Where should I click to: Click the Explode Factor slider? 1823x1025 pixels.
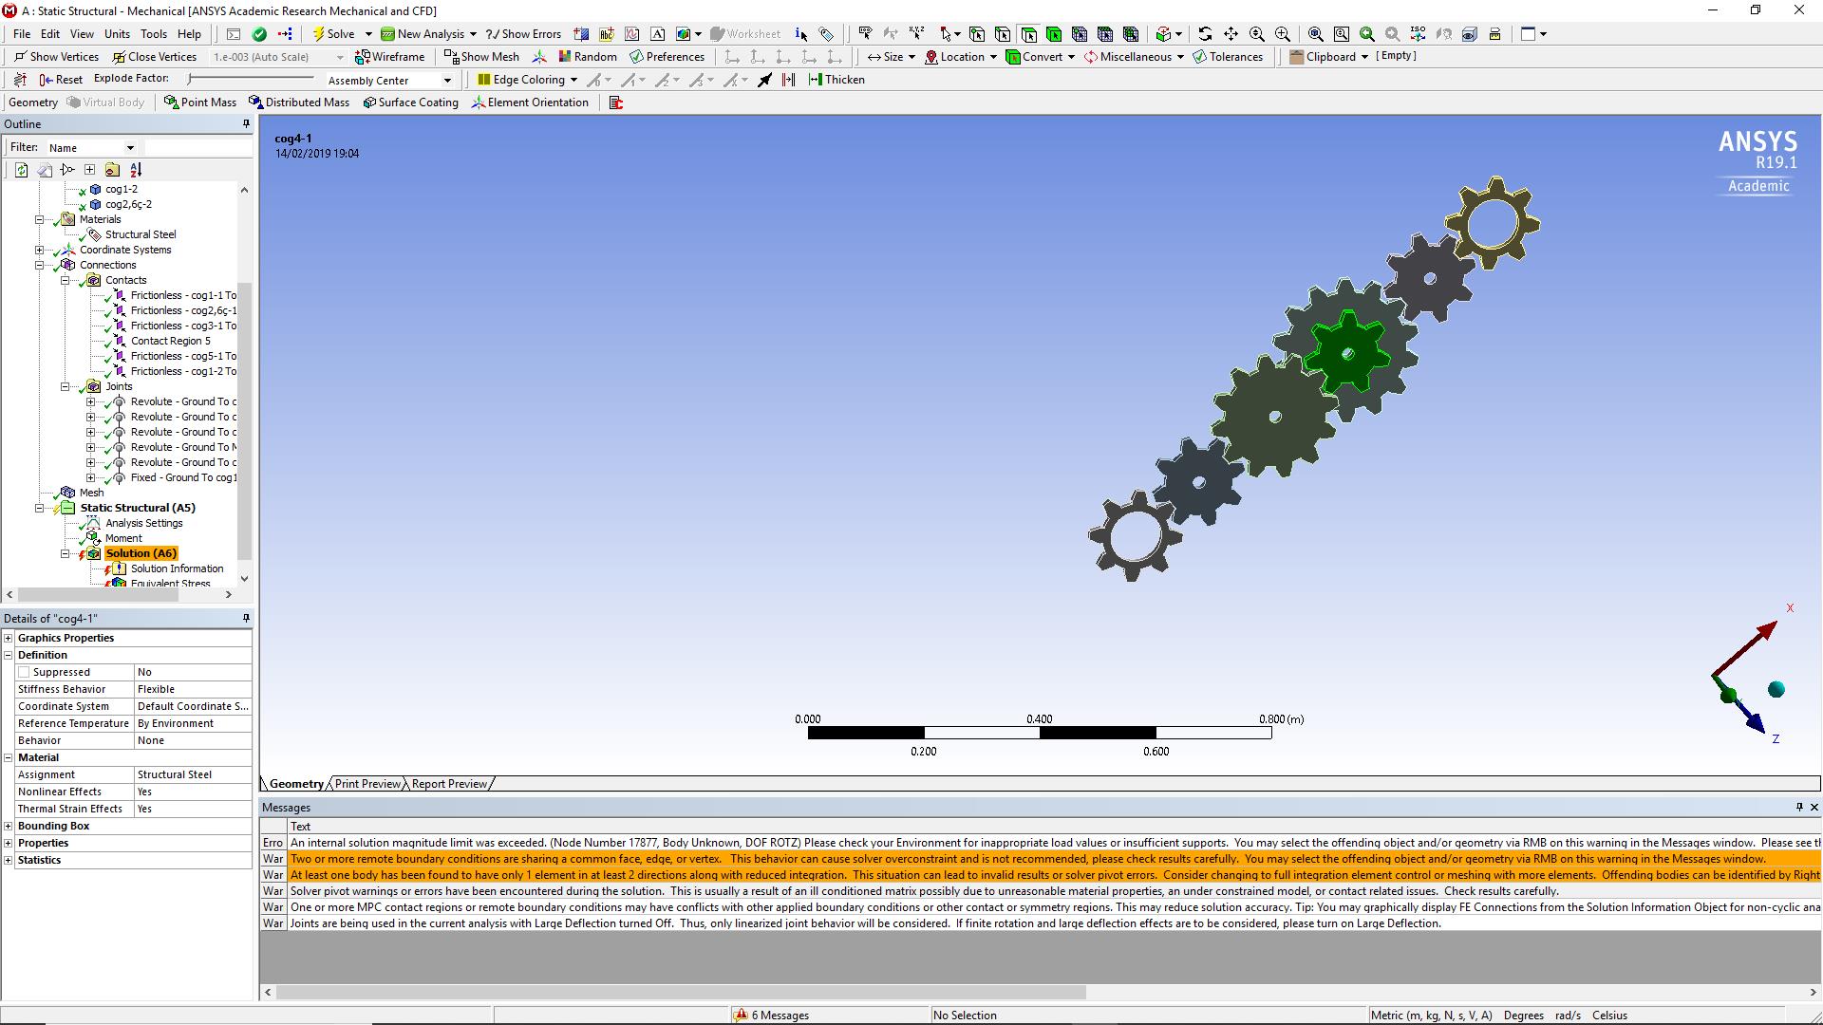point(251,79)
